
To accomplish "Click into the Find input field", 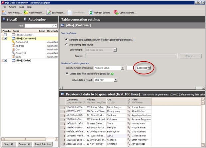I will click(x=38, y=26).
